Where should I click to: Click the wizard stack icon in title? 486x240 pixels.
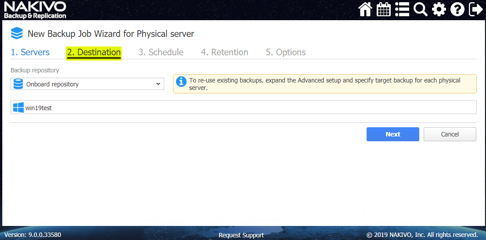[x=17, y=33]
